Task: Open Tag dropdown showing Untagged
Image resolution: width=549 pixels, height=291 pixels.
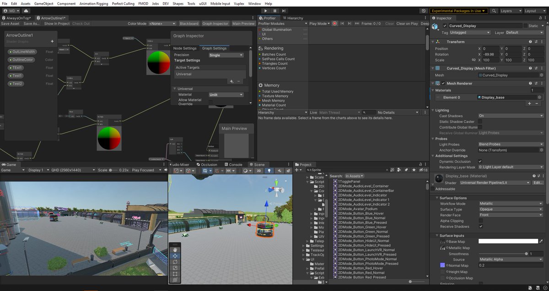Action: tap(470, 32)
